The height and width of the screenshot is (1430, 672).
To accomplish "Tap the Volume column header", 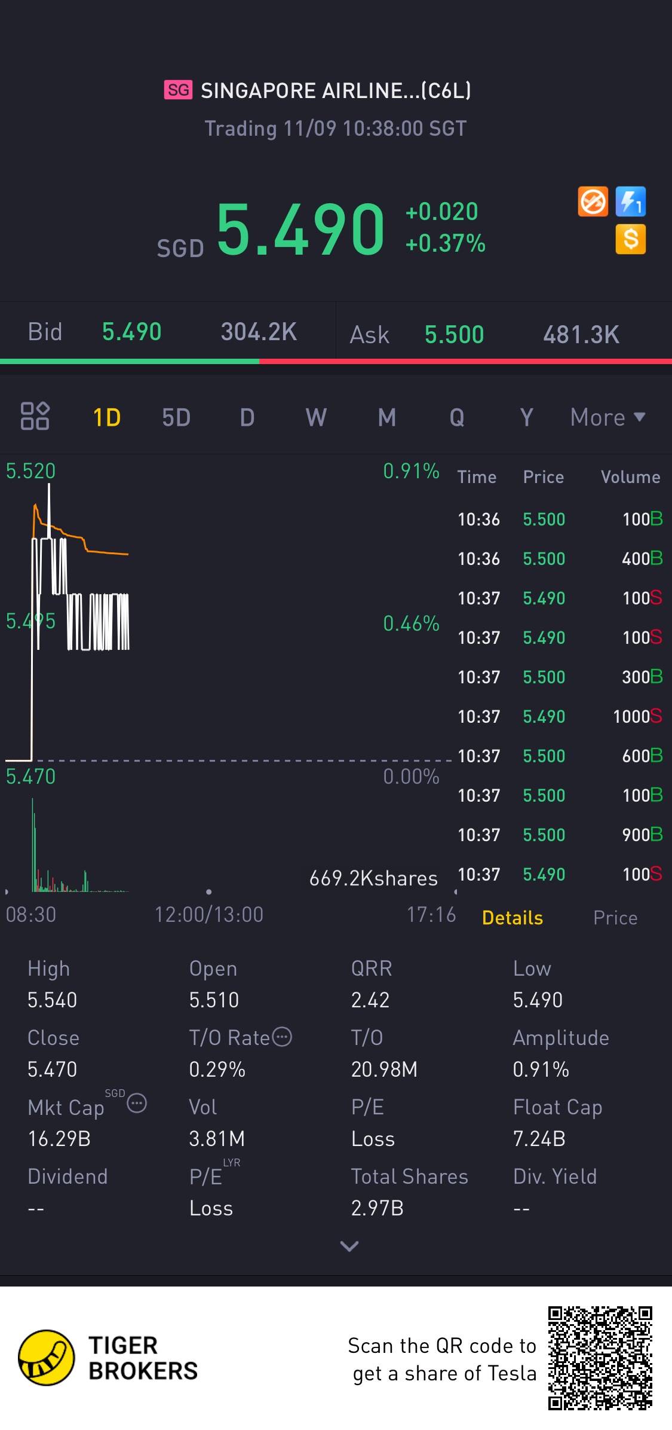I will tap(631, 476).
